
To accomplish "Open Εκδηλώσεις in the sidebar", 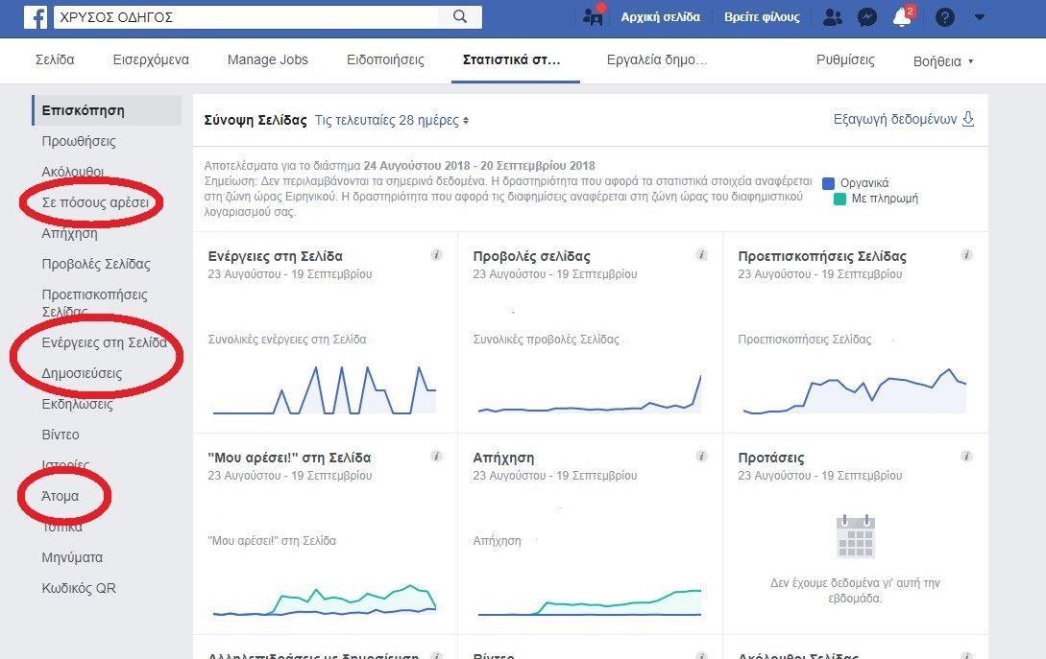I will 78,404.
